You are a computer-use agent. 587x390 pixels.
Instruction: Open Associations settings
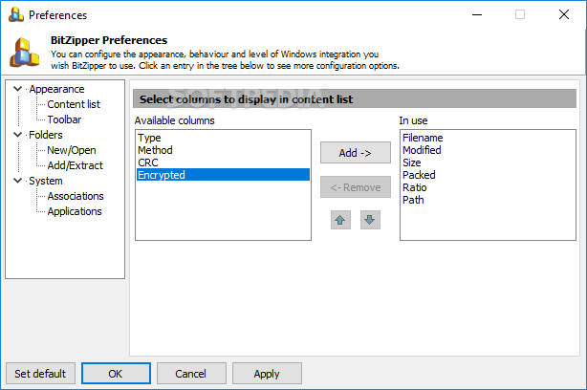pyautogui.click(x=76, y=196)
